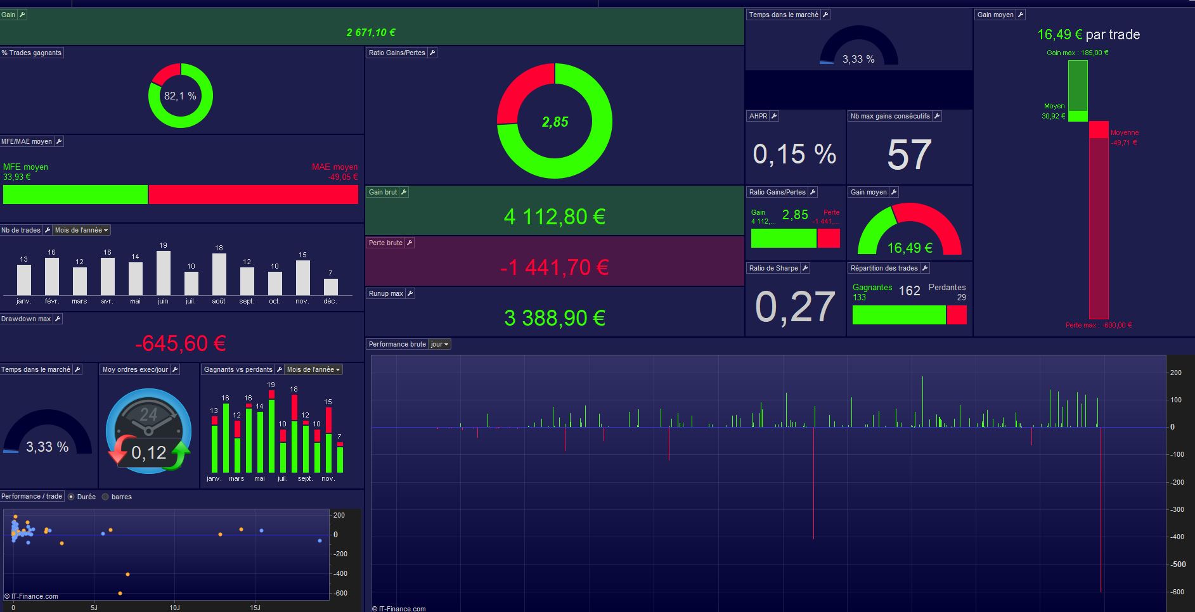Expand the jour dropdown in Performance brute
1195x612 pixels.
440,344
